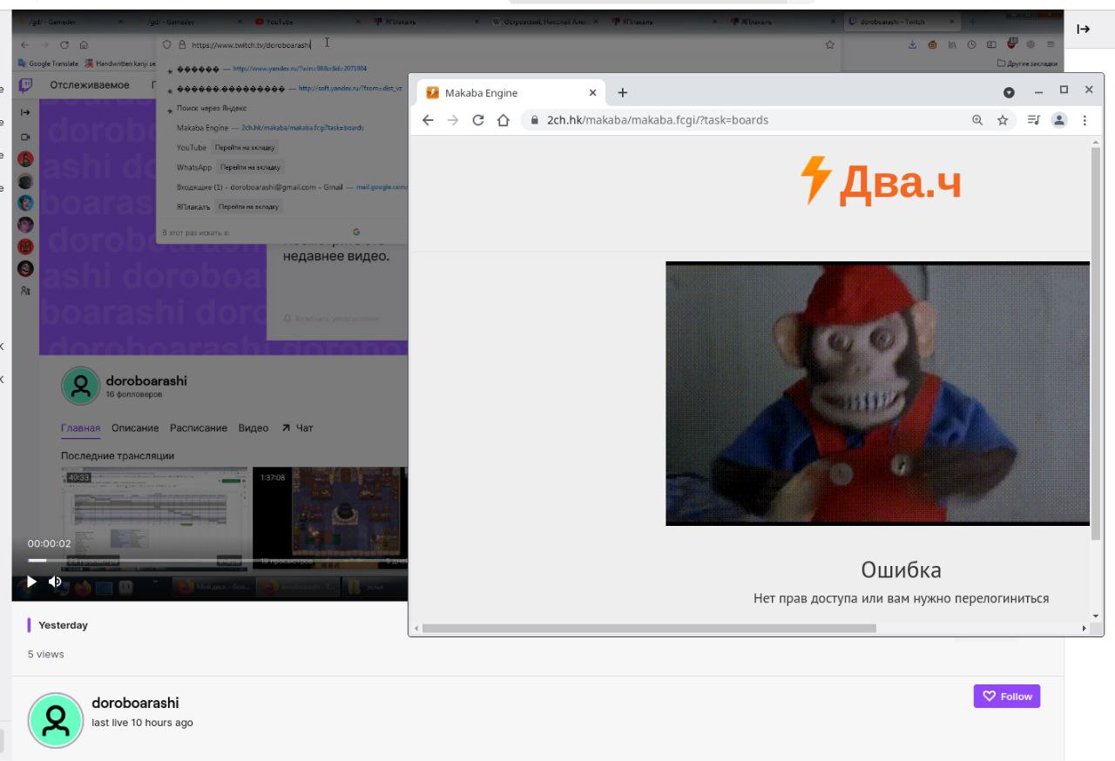
Task: Open the Chrome profile menu
Action: coord(1058,120)
